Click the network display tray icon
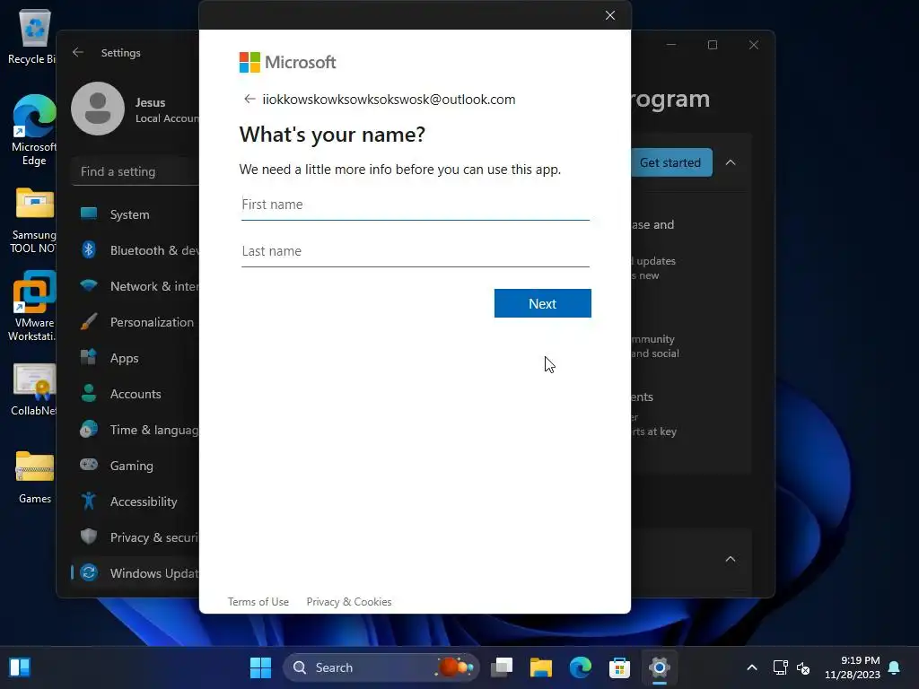The image size is (919, 689). coord(780,667)
